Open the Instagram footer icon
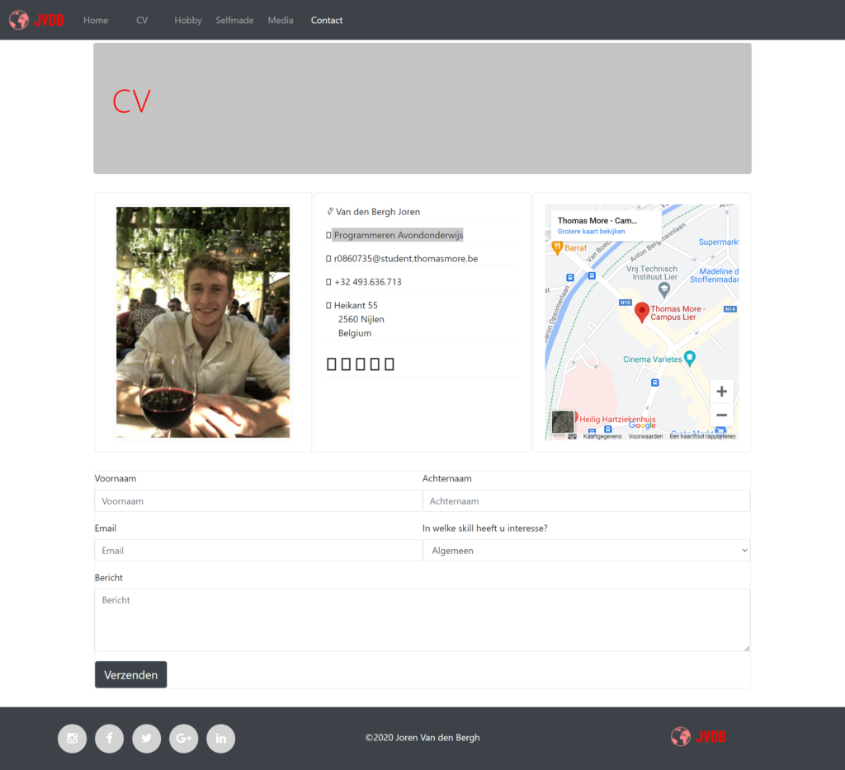Screen dimensions: 845x770 pyautogui.click(x=73, y=738)
